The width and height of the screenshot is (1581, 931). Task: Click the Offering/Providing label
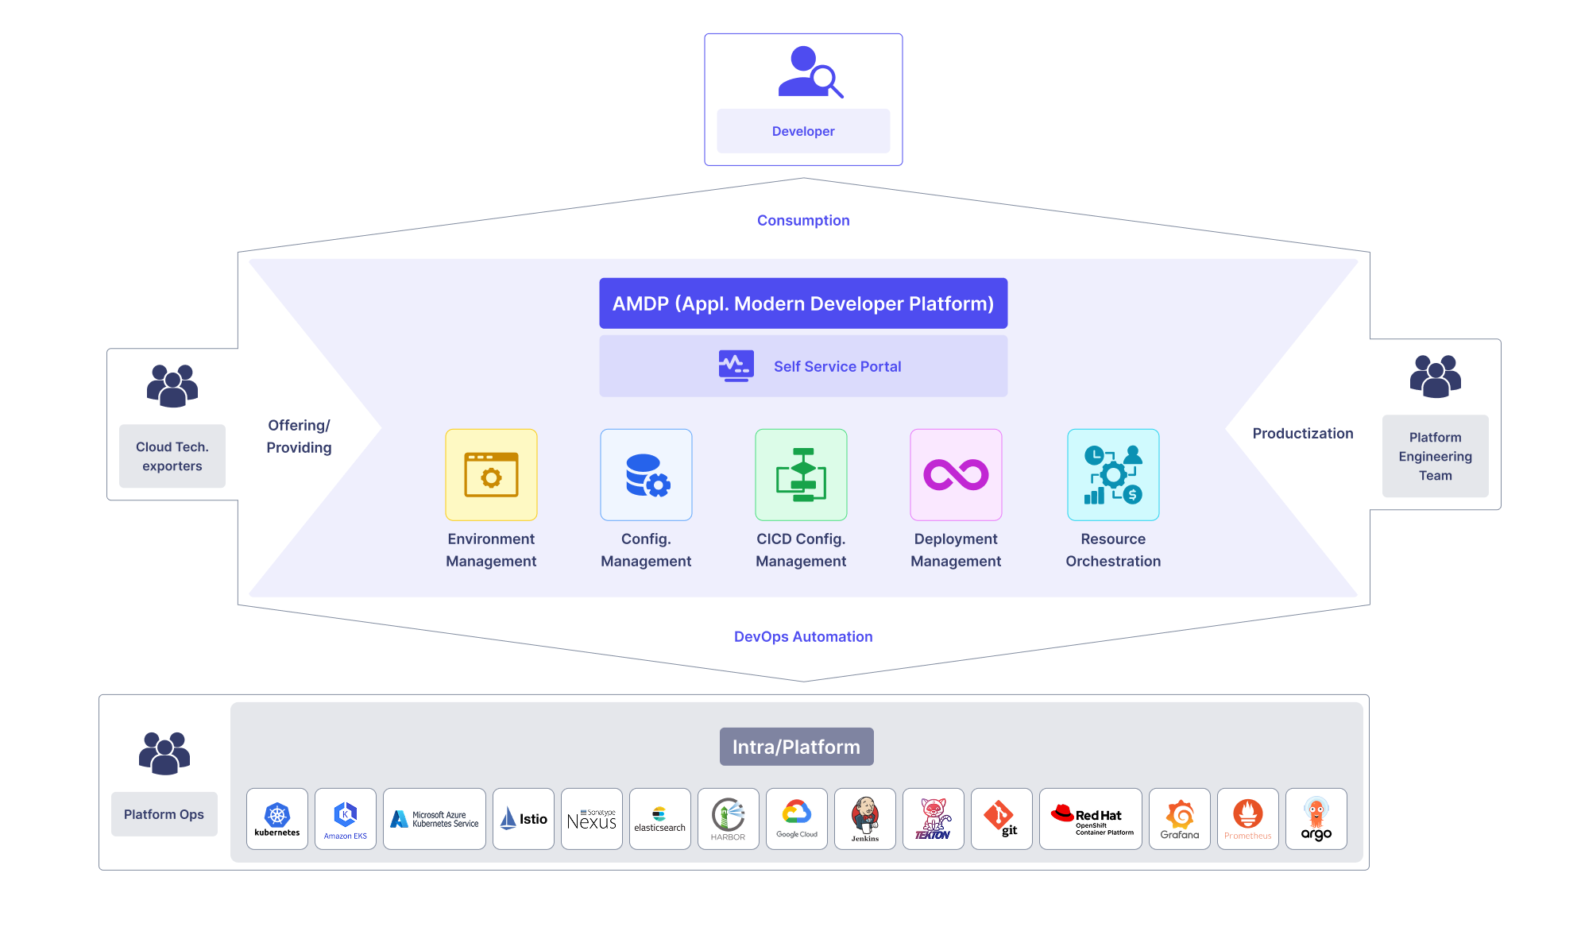coord(299,436)
